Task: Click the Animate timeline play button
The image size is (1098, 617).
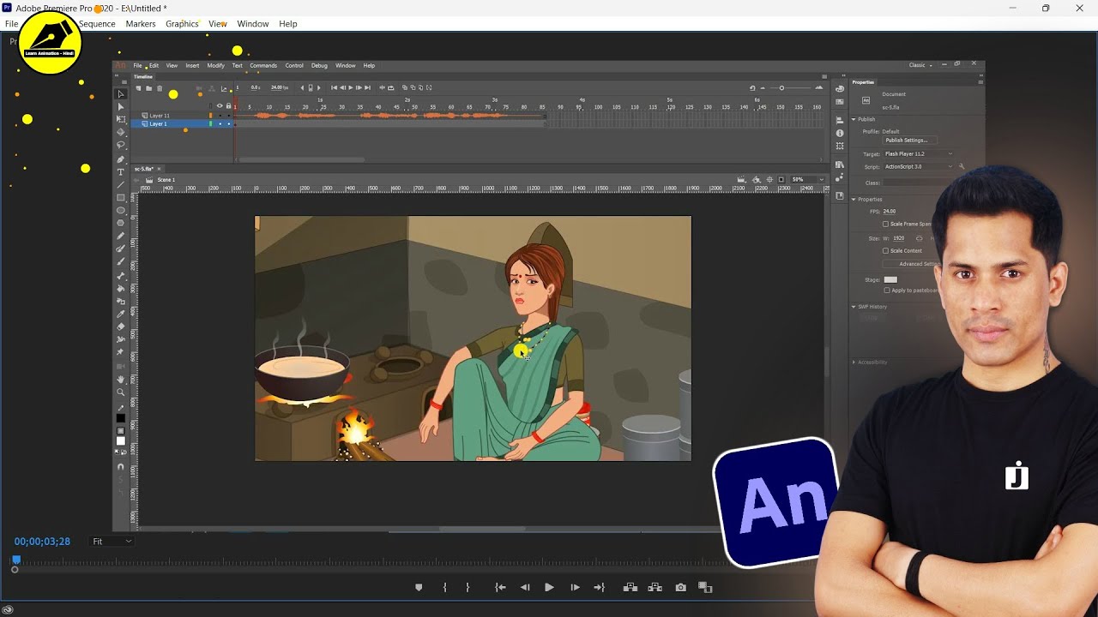Action: click(351, 87)
